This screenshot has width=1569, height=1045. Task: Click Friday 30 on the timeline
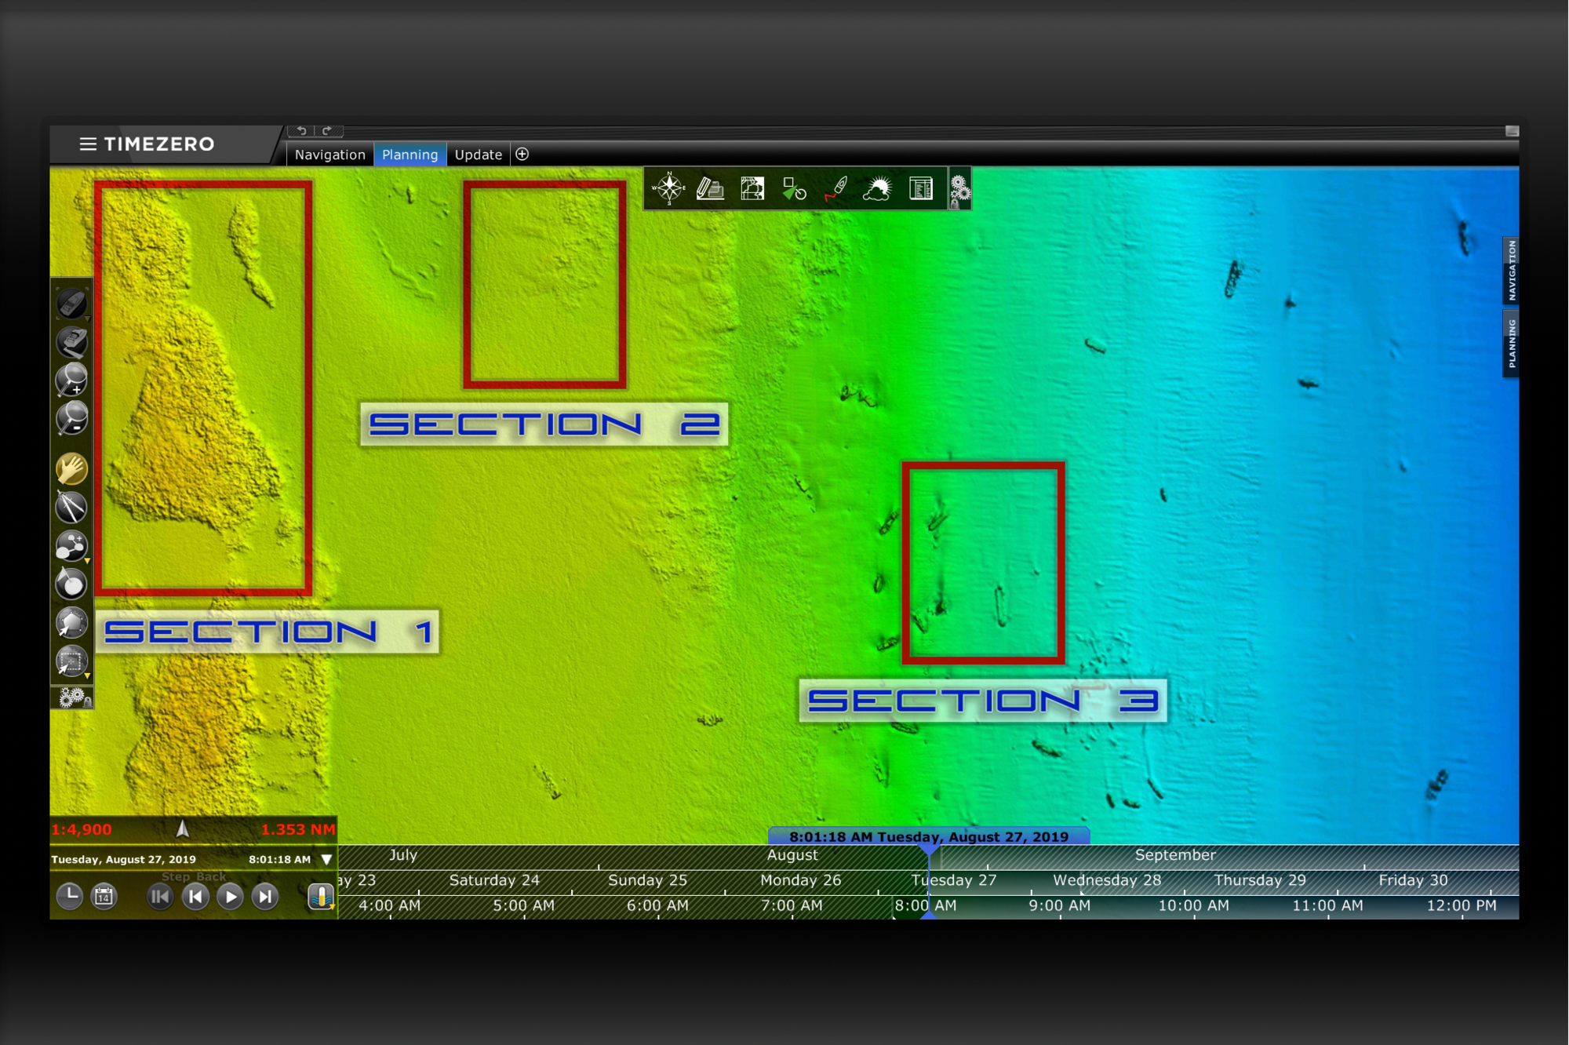pos(1413,880)
